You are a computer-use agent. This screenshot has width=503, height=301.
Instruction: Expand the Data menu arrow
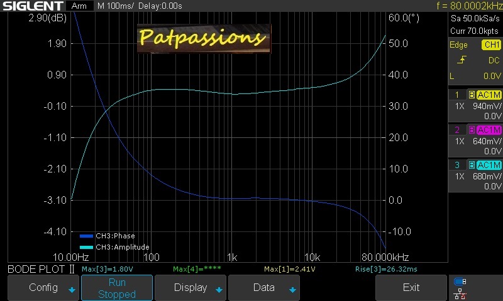coord(292,290)
